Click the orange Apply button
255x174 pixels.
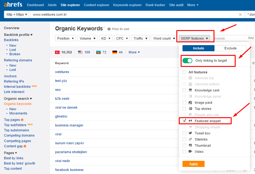pyautogui.click(x=194, y=164)
